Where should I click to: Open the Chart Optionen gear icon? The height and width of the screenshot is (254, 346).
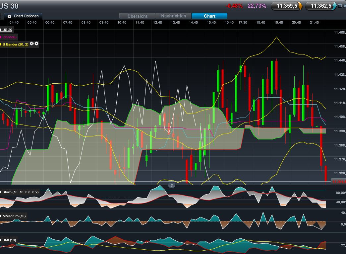(9, 16)
